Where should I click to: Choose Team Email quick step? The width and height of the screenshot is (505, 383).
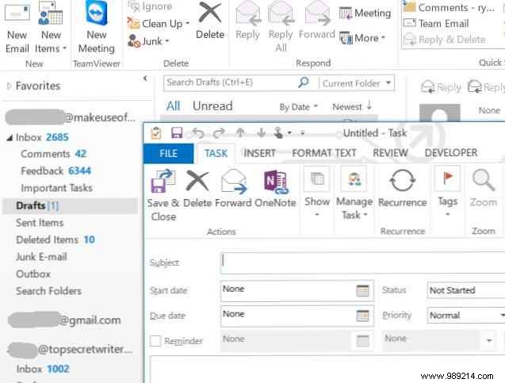[x=436, y=24]
